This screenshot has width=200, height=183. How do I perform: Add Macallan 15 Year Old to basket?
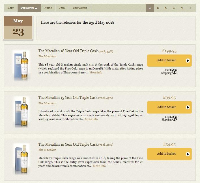point(169,107)
